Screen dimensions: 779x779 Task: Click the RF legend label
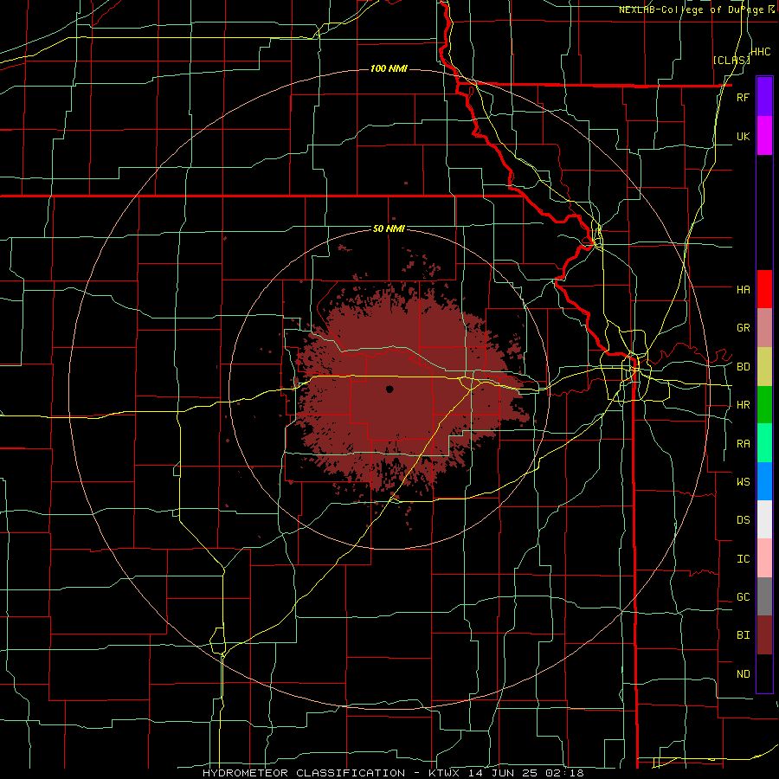tap(743, 97)
